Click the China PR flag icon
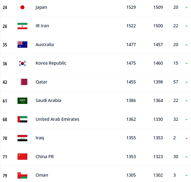This screenshot has width=191, height=182. click(x=22, y=157)
